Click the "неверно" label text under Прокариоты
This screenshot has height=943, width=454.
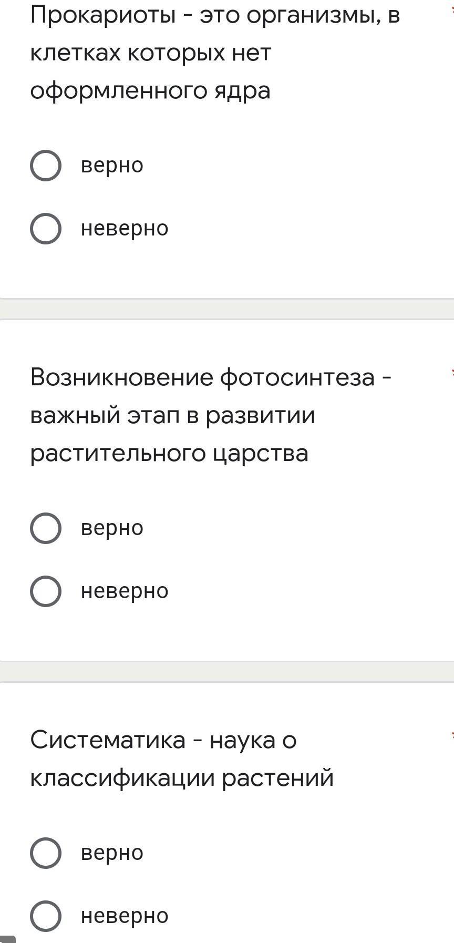tap(125, 229)
